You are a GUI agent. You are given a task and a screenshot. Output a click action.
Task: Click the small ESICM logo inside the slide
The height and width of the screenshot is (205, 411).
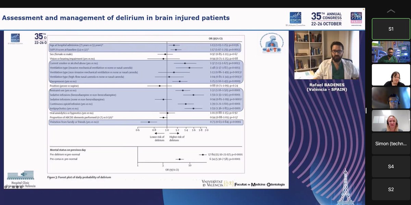(x=15, y=40)
